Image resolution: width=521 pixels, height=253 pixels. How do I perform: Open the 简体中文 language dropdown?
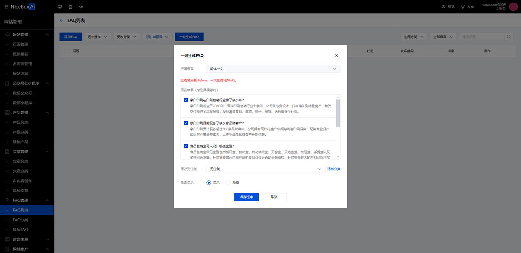click(274, 68)
